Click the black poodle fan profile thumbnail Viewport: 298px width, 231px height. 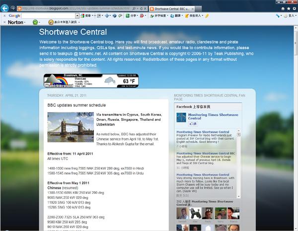point(195,213)
